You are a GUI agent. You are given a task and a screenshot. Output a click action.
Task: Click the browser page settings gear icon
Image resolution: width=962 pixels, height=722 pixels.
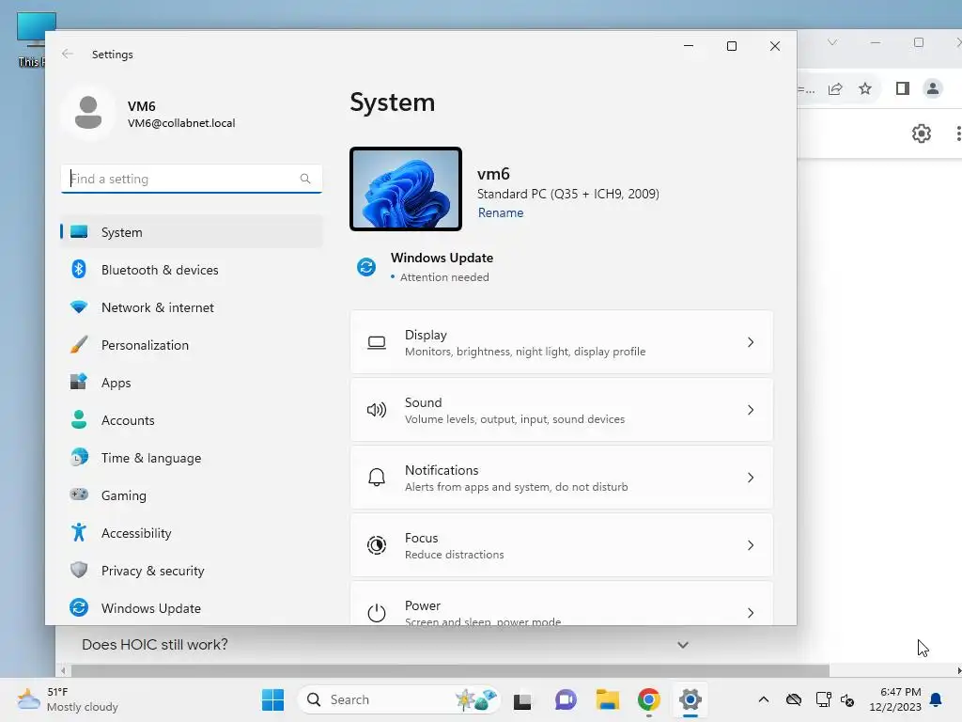(921, 133)
